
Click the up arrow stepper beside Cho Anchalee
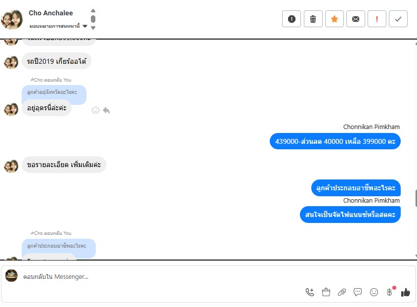93,11
